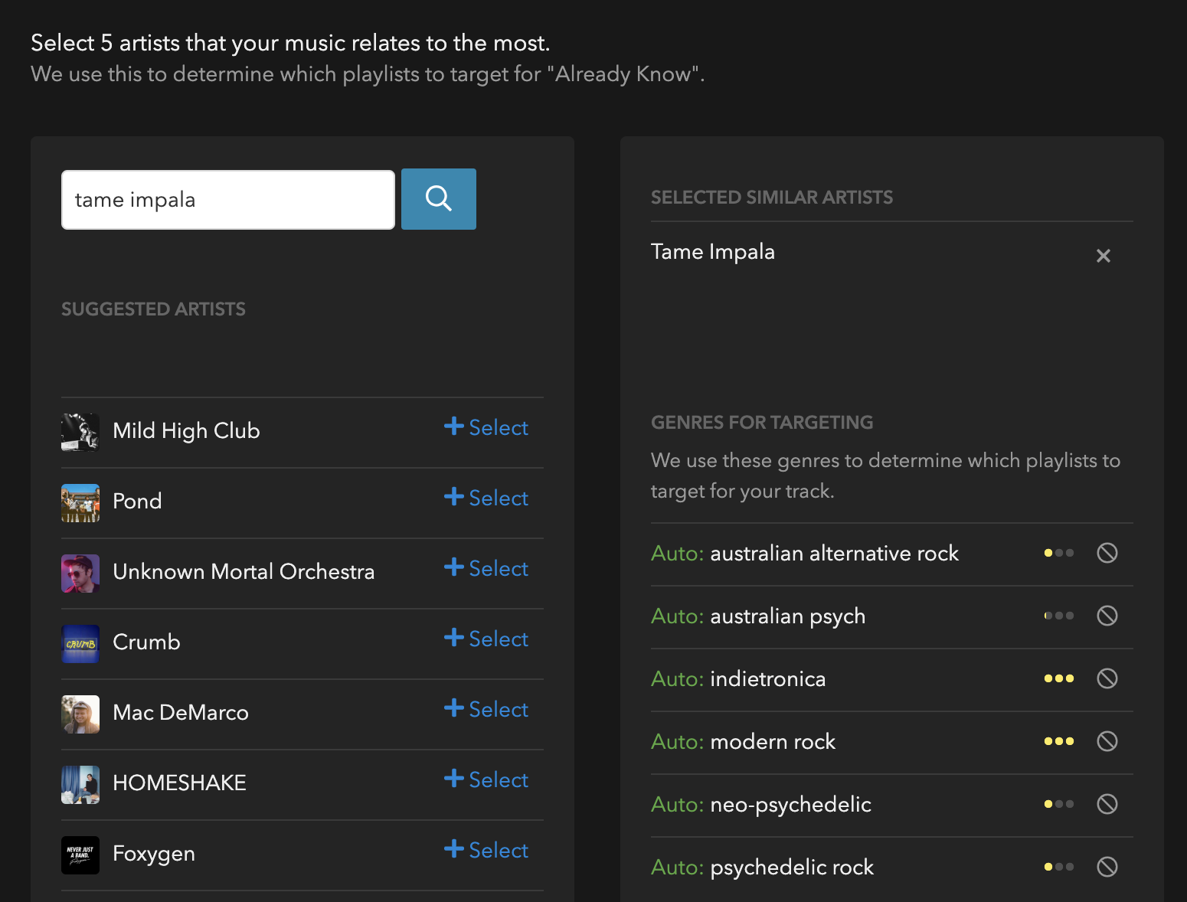This screenshot has height=902, width=1187.
Task: Block the indietronica genre
Action: (x=1107, y=678)
